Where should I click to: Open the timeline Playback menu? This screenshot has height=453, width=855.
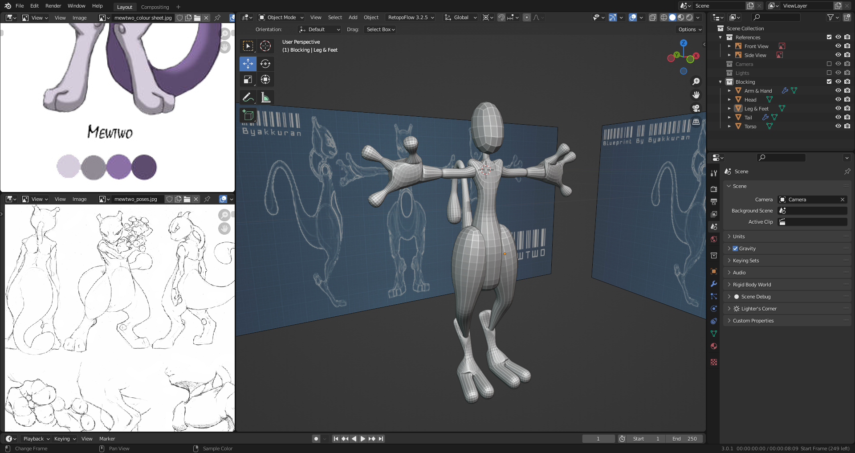click(x=36, y=439)
